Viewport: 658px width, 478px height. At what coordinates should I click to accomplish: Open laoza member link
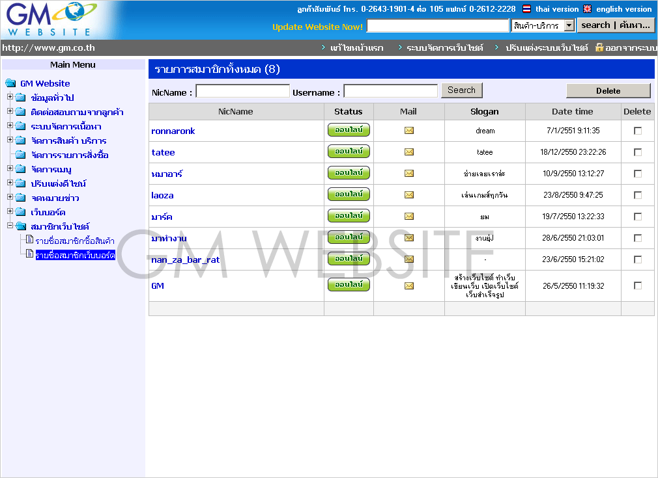tap(162, 195)
